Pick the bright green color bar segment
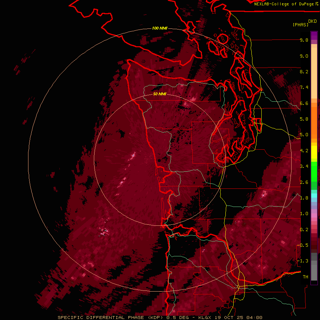 314,172
